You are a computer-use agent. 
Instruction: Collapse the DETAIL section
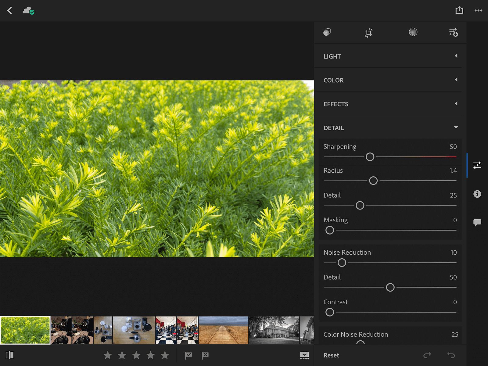pyautogui.click(x=388, y=127)
